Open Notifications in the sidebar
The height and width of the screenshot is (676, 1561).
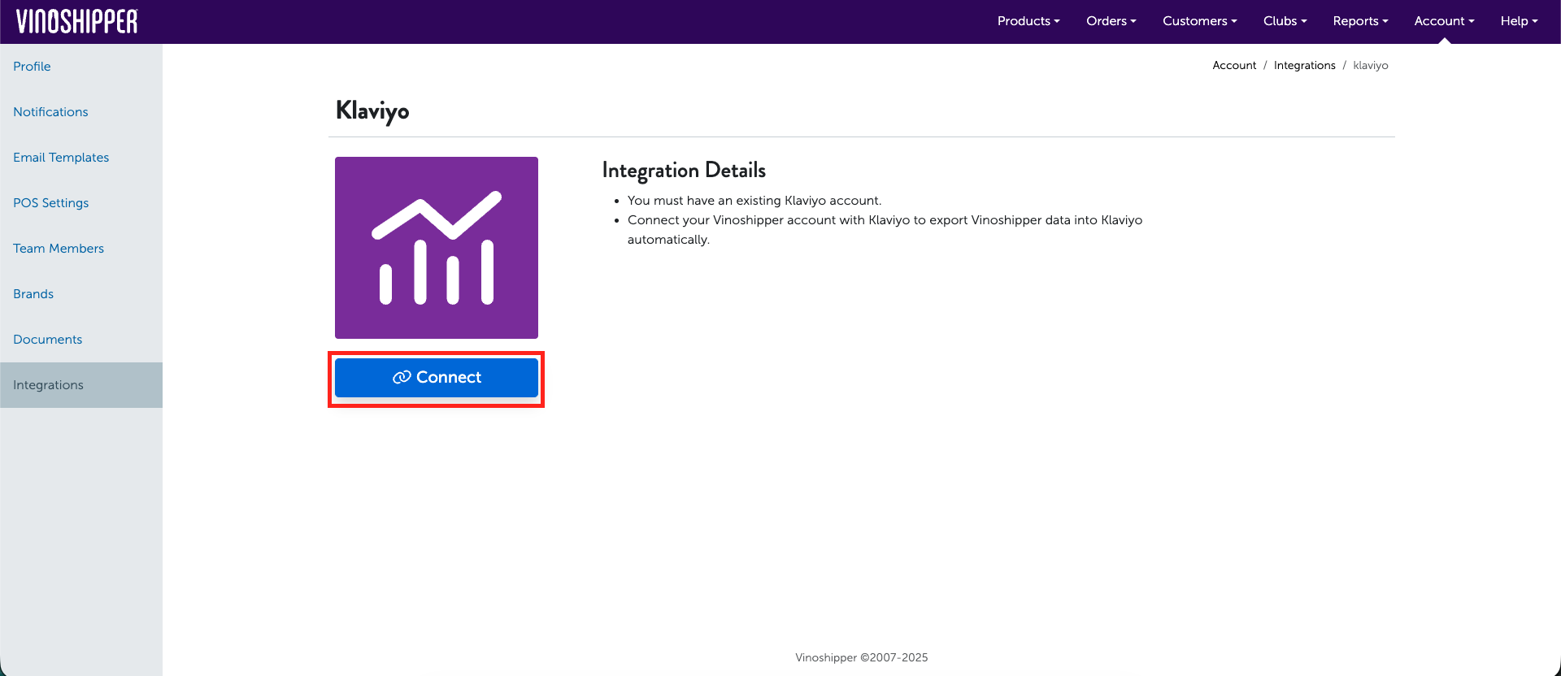pos(81,112)
